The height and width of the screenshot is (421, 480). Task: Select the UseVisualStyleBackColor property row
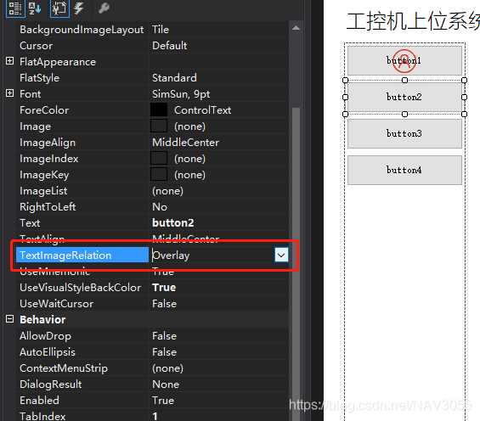coord(152,288)
